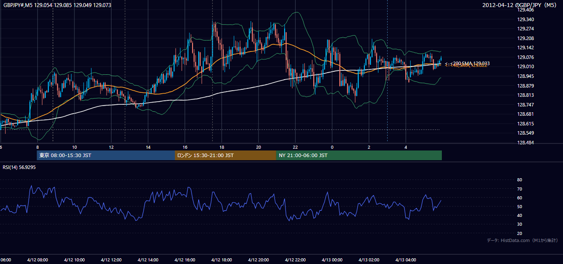Click the 4/12 16:00 bottom time label
Screen dimensions: 563x264
[185, 260]
